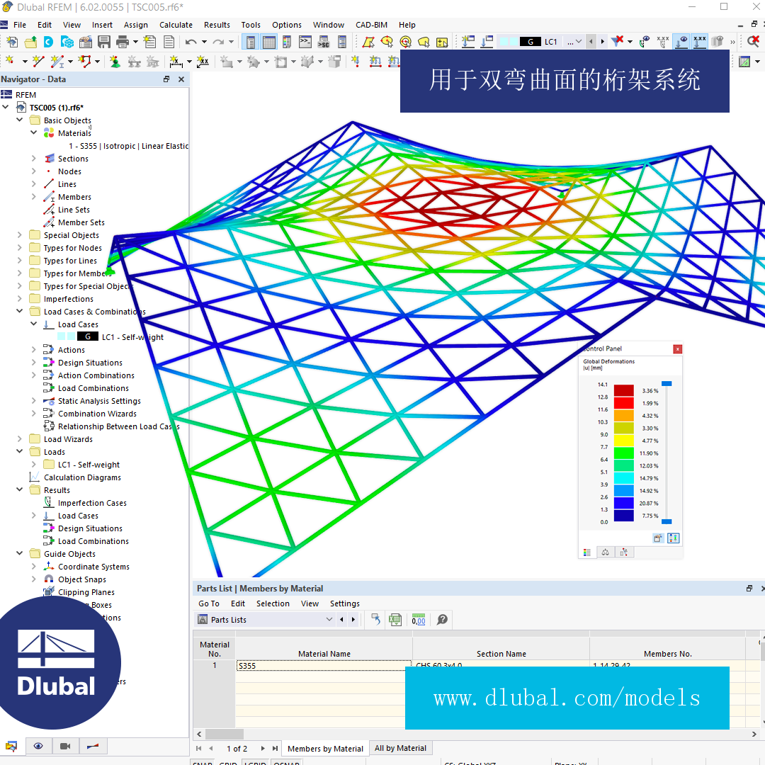The image size is (765, 765).
Task: Create a new model via toolbar icon
Action: [12, 42]
